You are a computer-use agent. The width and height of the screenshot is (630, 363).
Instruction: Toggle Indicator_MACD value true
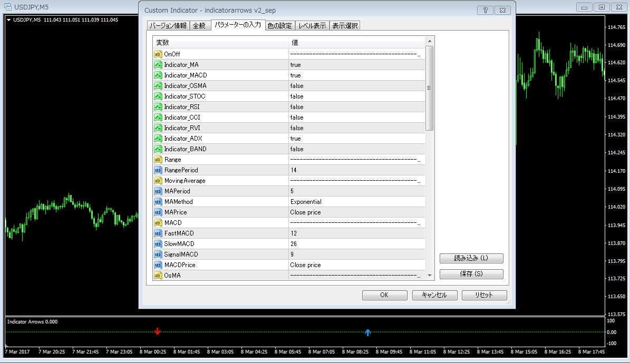click(357, 75)
